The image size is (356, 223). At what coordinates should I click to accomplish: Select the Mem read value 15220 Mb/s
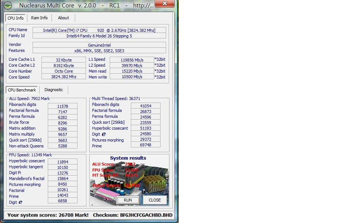click(132, 71)
